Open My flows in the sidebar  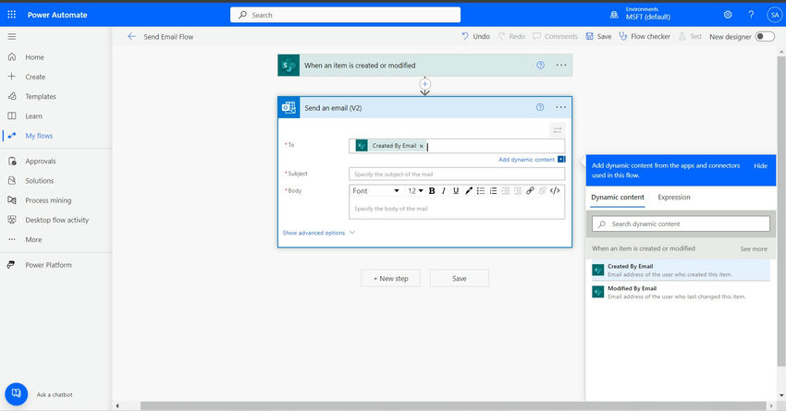pos(39,136)
